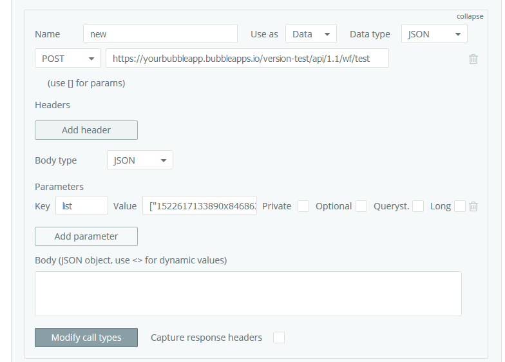Image resolution: width=505 pixels, height=362 pixels.
Task: Click the parameter Key field 'list'
Action: [82, 206]
